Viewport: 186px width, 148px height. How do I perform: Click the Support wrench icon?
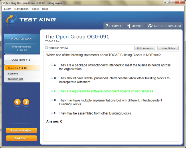[129, 26]
